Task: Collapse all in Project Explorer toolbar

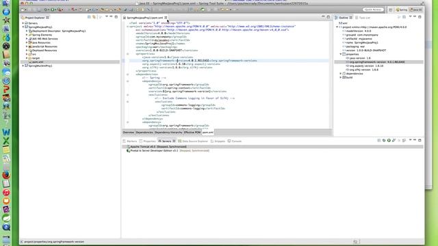Action: [89, 17]
